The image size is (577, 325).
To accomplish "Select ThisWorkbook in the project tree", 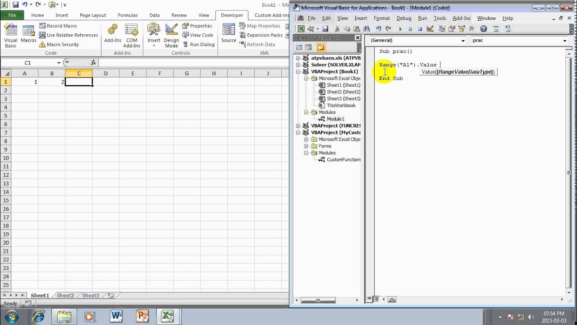I will (341, 105).
